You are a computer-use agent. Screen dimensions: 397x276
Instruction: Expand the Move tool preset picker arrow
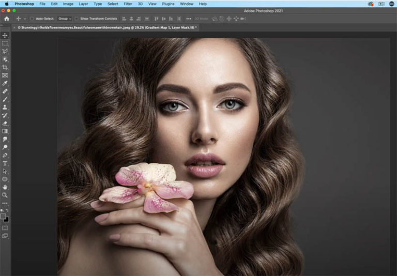[24, 19]
